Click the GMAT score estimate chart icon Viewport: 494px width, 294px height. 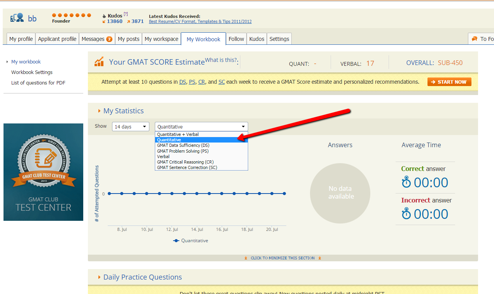pos(99,62)
